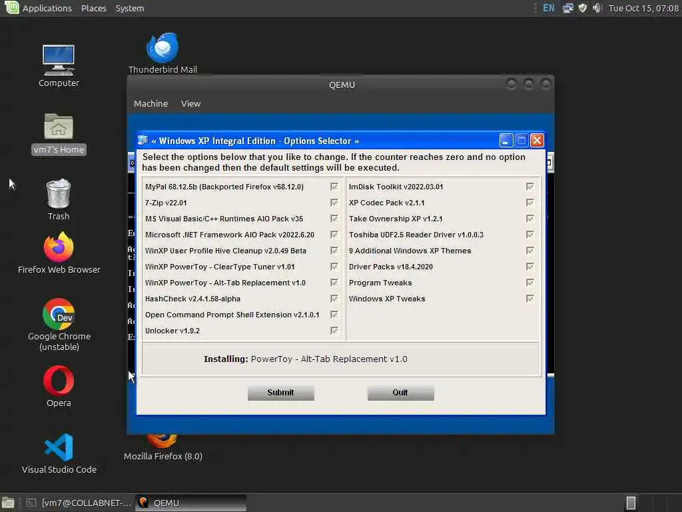Image resolution: width=682 pixels, height=512 pixels.
Task: Toggle Alt-Tab Replacement v1.0 checkbox
Action: tap(334, 283)
